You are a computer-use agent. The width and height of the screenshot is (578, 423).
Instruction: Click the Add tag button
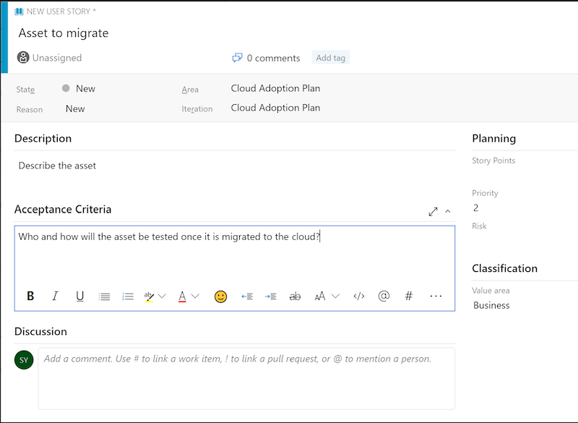[x=331, y=58]
